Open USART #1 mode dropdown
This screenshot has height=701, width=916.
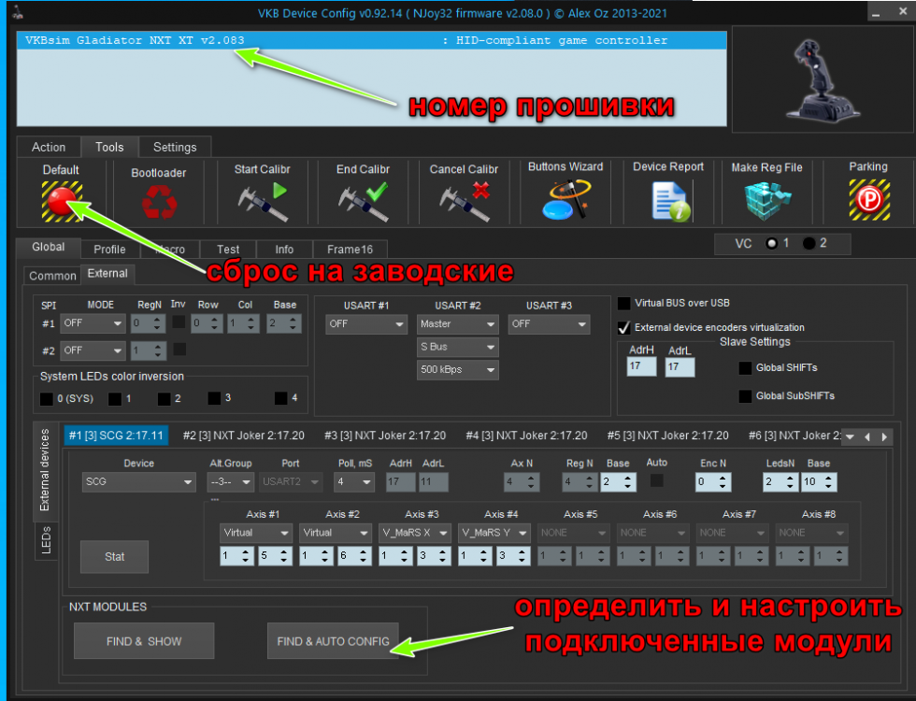tap(366, 323)
